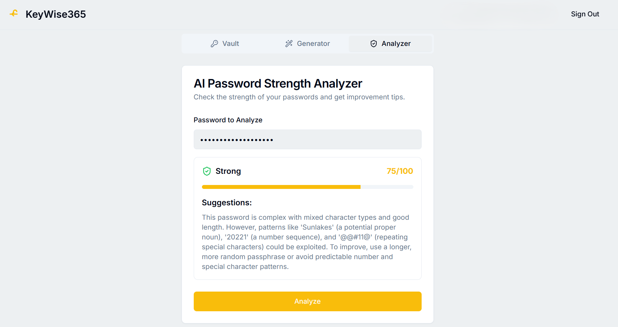Click the shield icon on Analyzer tab
Viewport: 618px width, 327px height.
pos(374,44)
